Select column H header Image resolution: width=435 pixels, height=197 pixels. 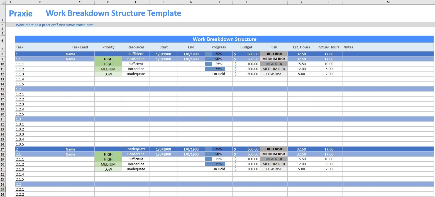point(218,2)
